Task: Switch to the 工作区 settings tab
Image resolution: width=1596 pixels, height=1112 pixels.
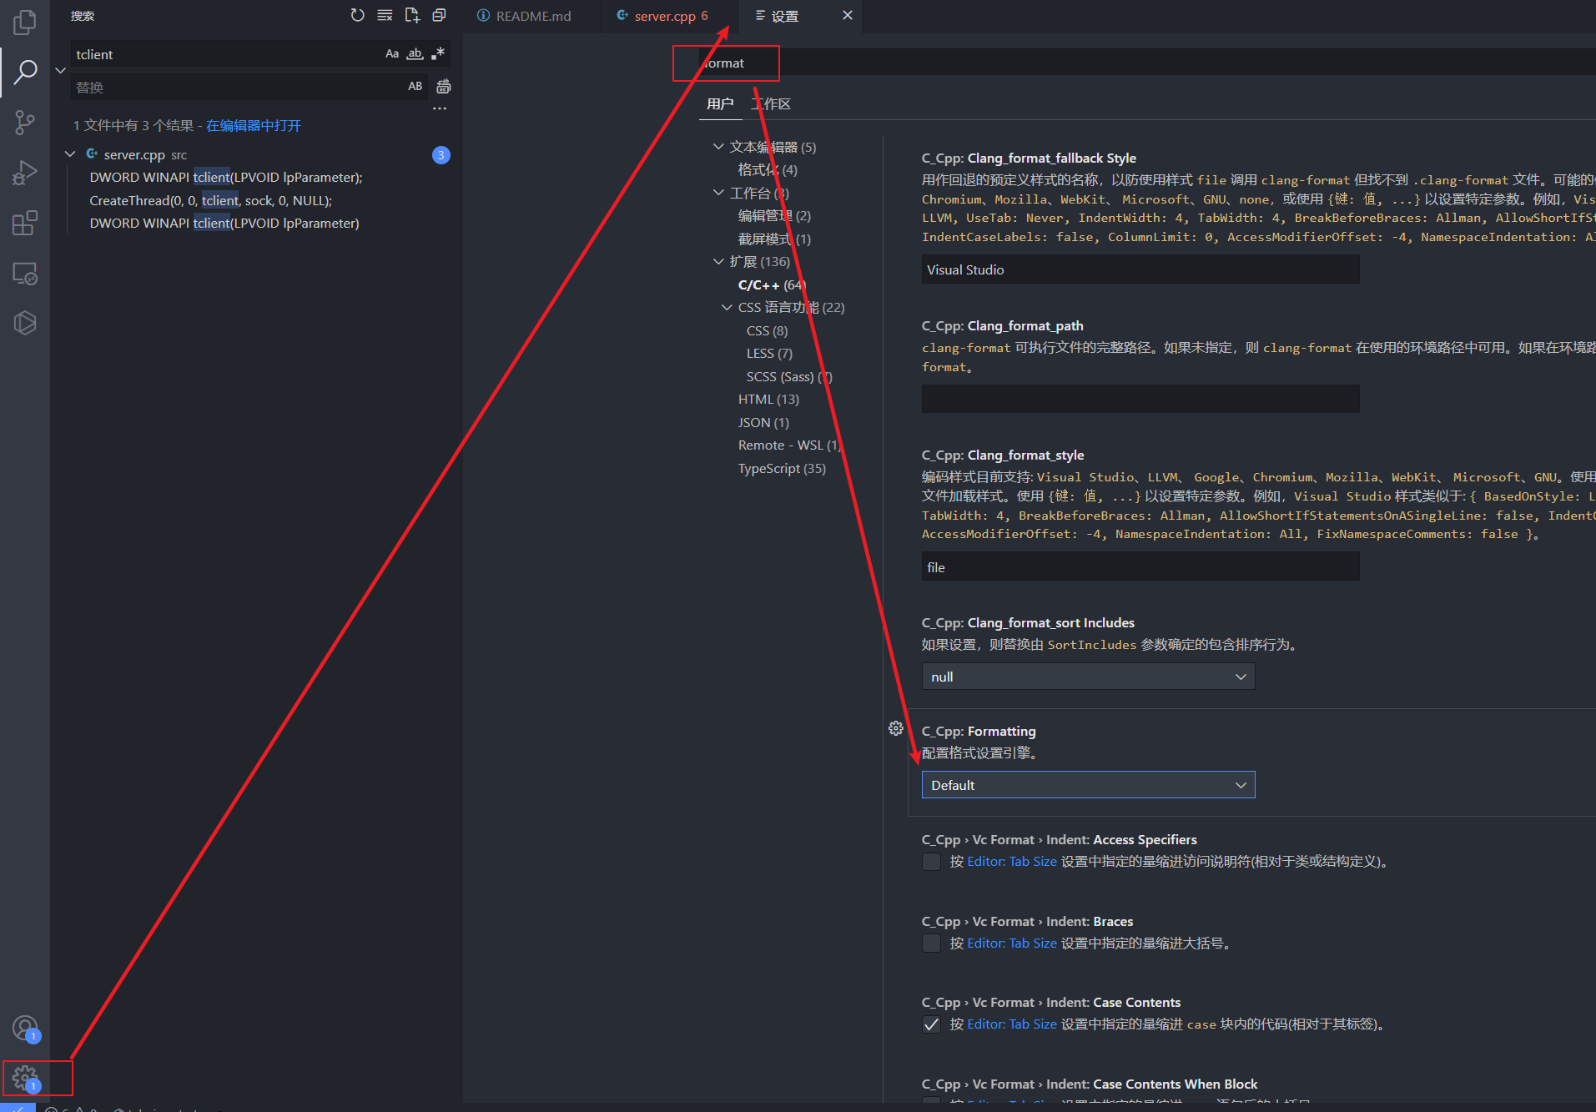Action: (x=769, y=103)
